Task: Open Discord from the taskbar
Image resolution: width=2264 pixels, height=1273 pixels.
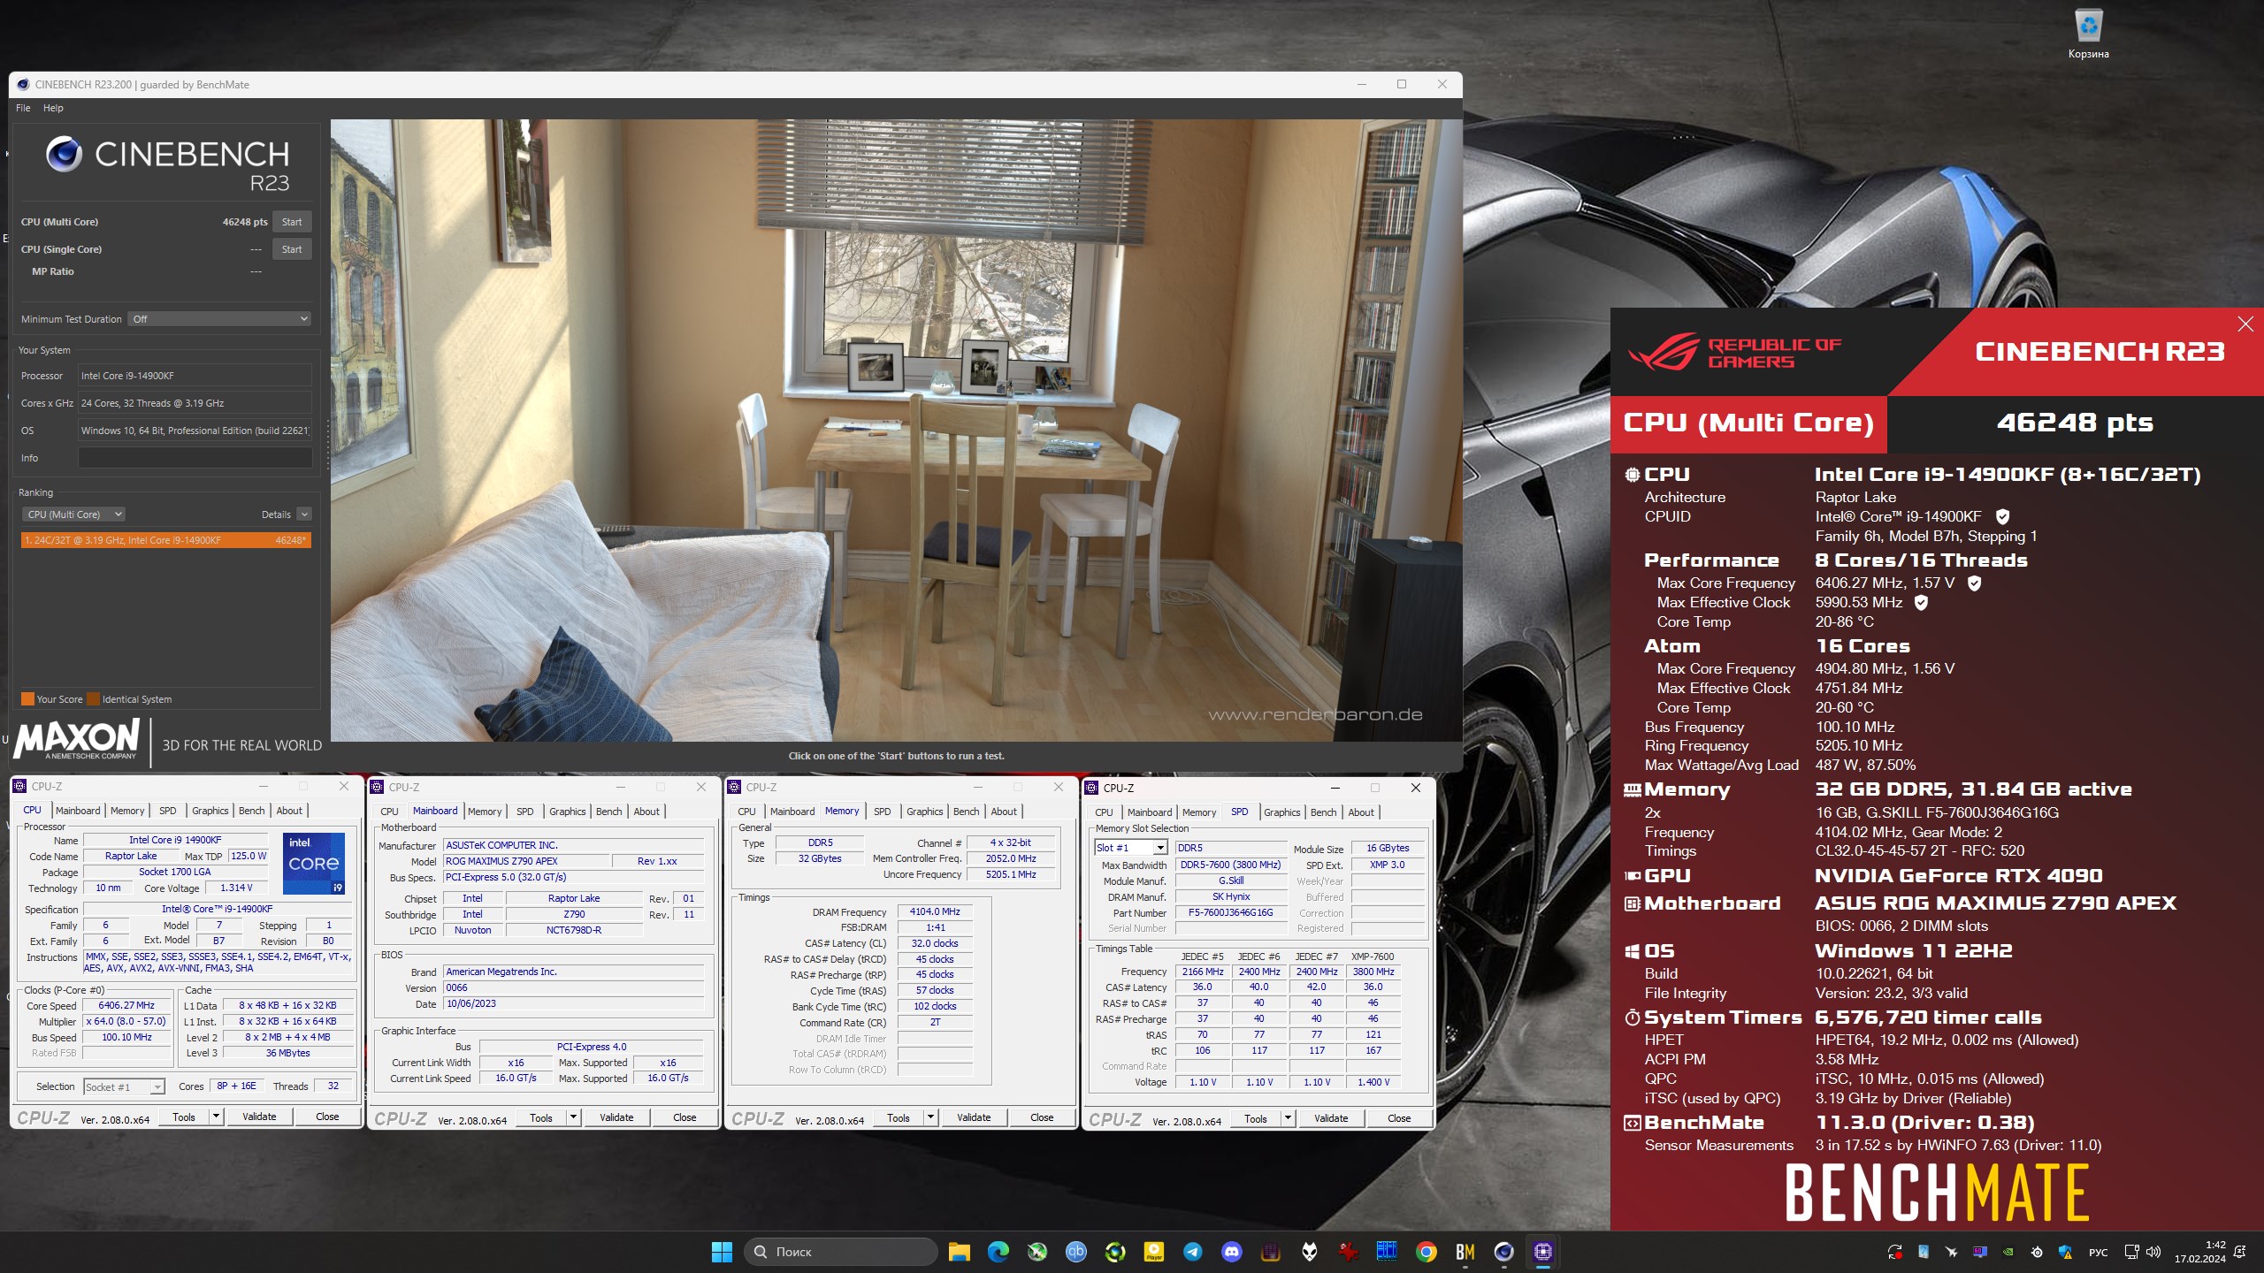Action: coord(1231,1251)
